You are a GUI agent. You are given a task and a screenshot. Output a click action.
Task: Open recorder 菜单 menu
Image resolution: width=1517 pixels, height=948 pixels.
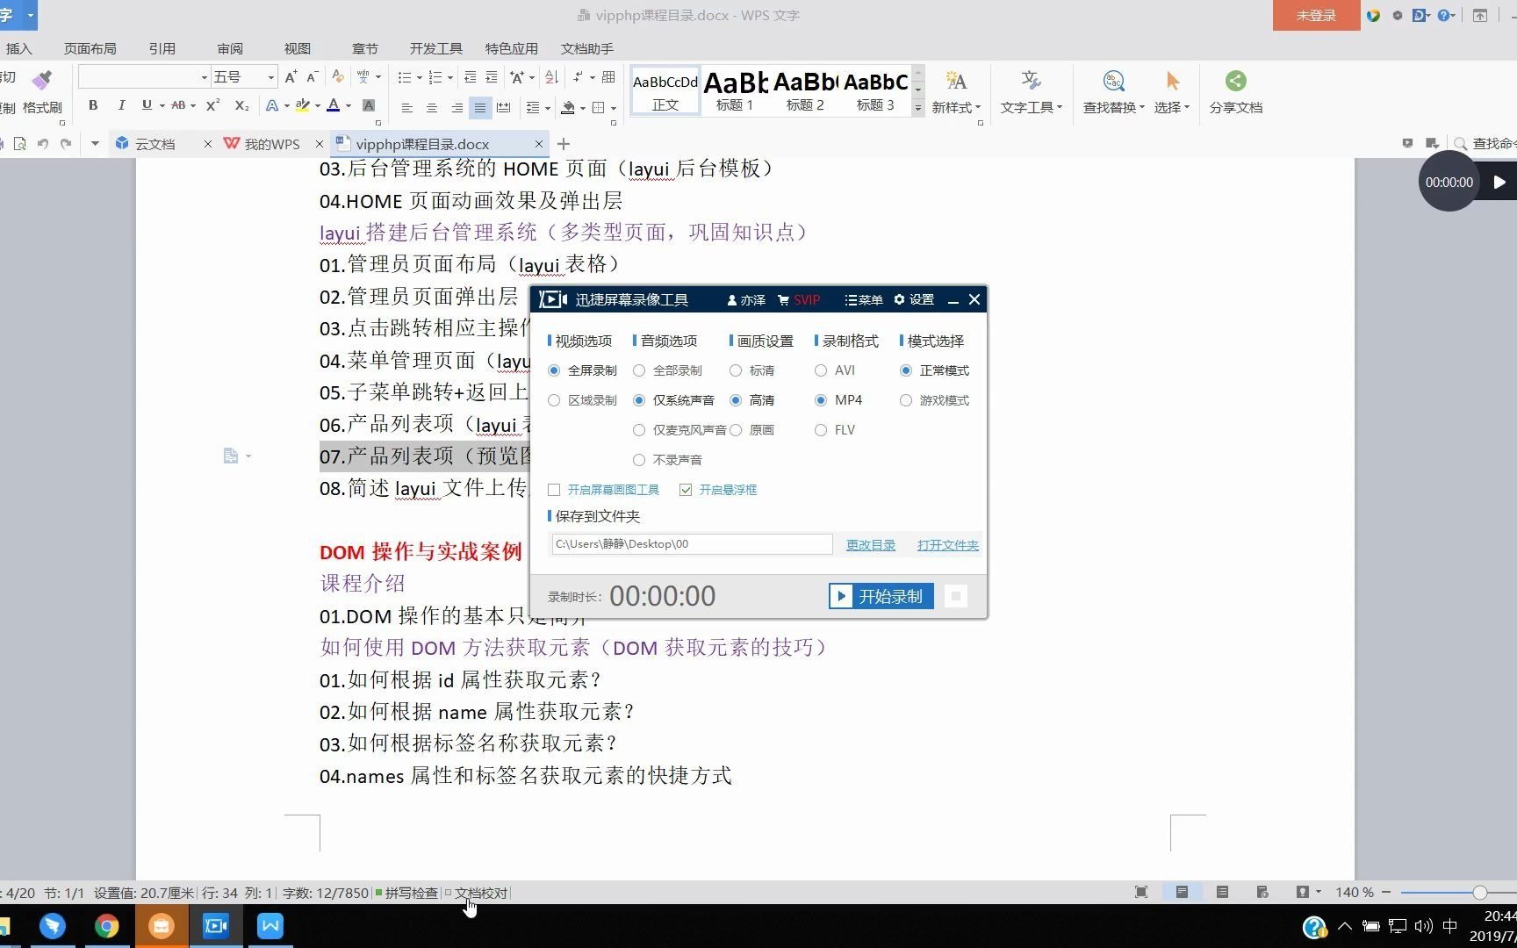tap(864, 299)
